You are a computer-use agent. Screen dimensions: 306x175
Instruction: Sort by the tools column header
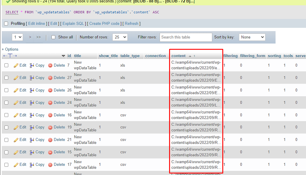click(x=288, y=56)
